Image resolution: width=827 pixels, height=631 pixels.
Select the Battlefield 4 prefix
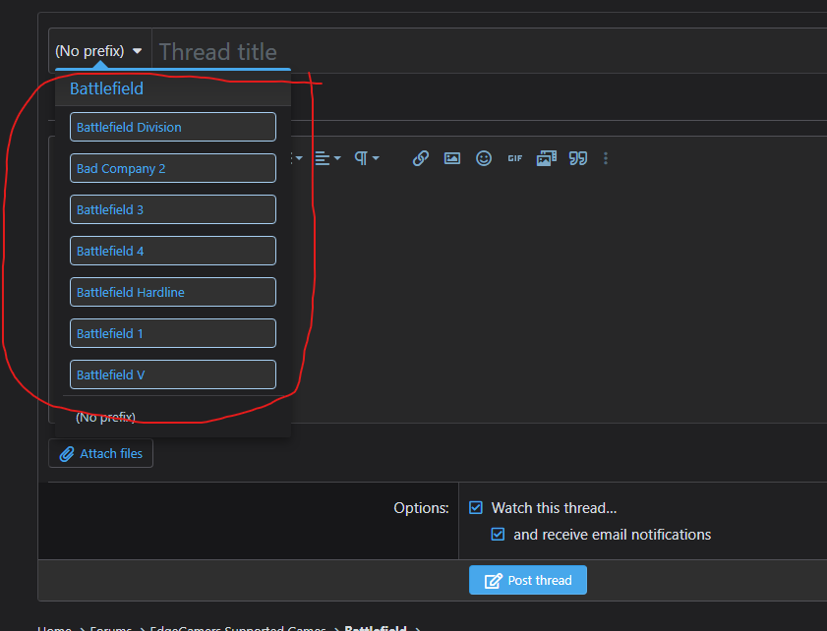point(173,251)
